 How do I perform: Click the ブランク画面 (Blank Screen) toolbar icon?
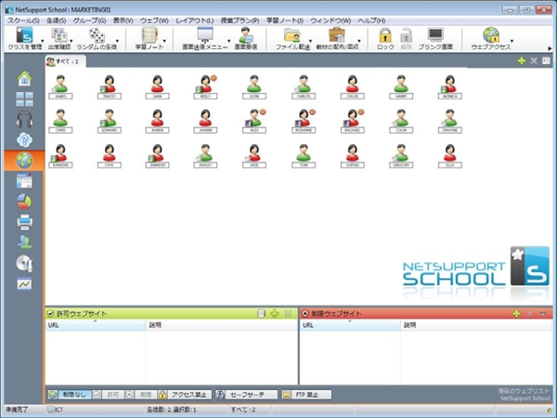pyautogui.click(x=435, y=37)
